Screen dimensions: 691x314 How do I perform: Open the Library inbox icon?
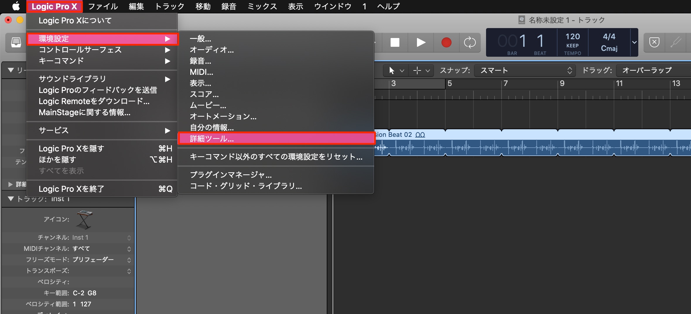16,42
